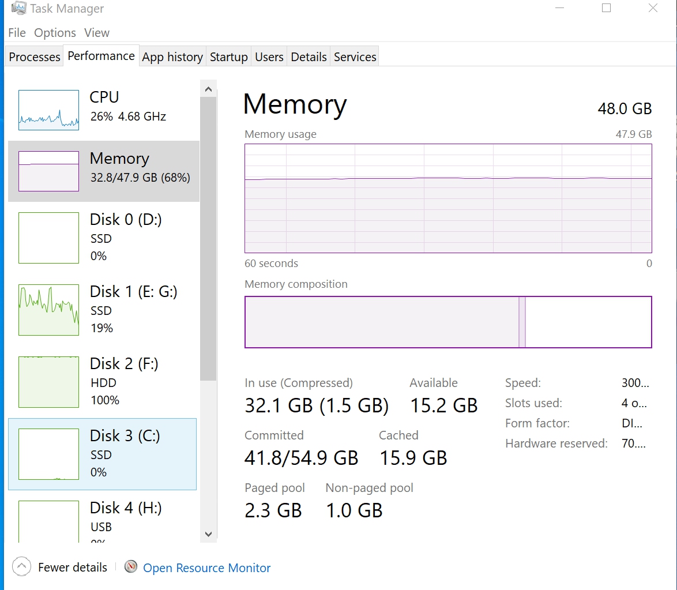Click the Non-paged pool value '1.0 GB'
Screen dimensions: 677x590
[355, 510]
